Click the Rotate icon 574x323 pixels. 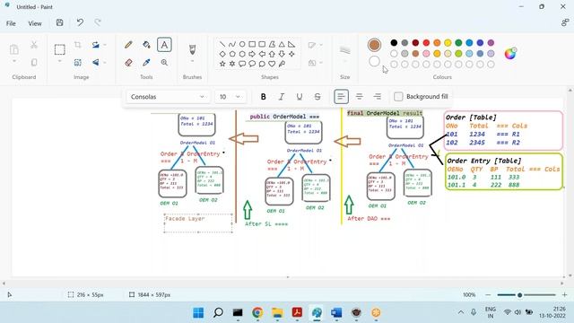pyautogui.click(x=96, y=45)
